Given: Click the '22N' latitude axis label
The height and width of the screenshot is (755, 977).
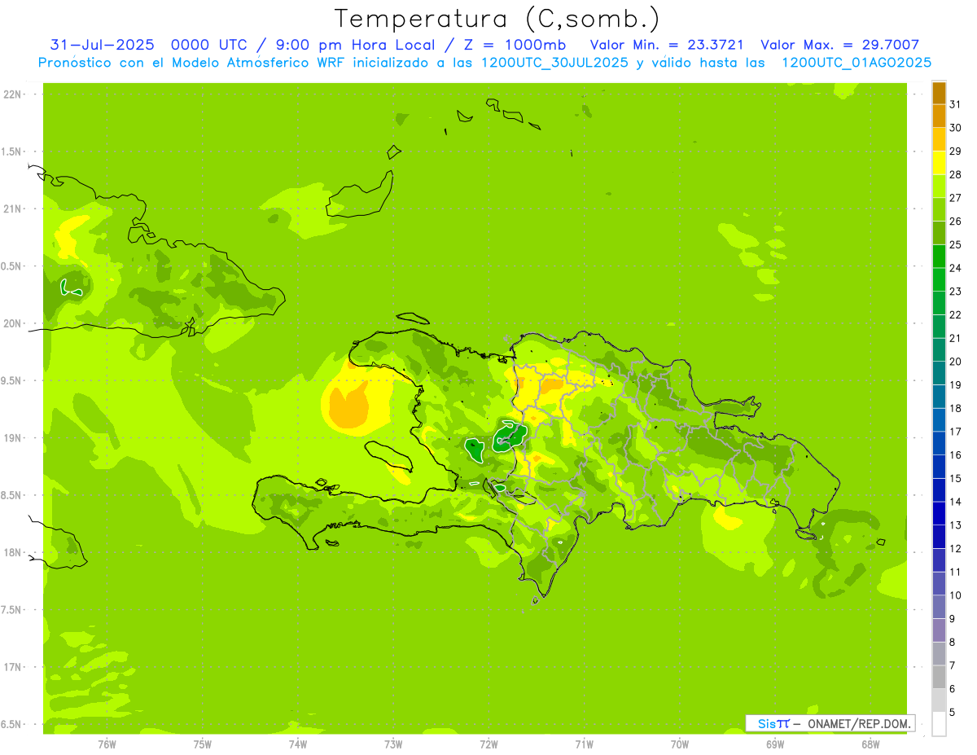Looking at the screenshot, I should pos(13,94).
